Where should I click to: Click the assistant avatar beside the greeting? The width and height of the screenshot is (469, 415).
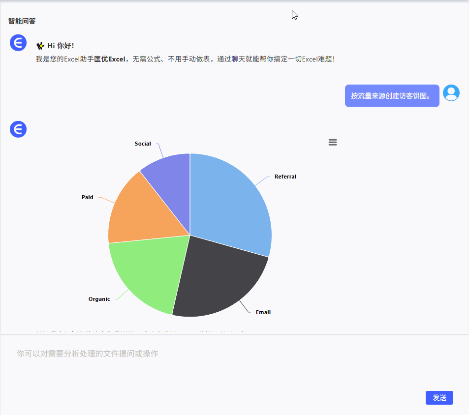[18, 43]
